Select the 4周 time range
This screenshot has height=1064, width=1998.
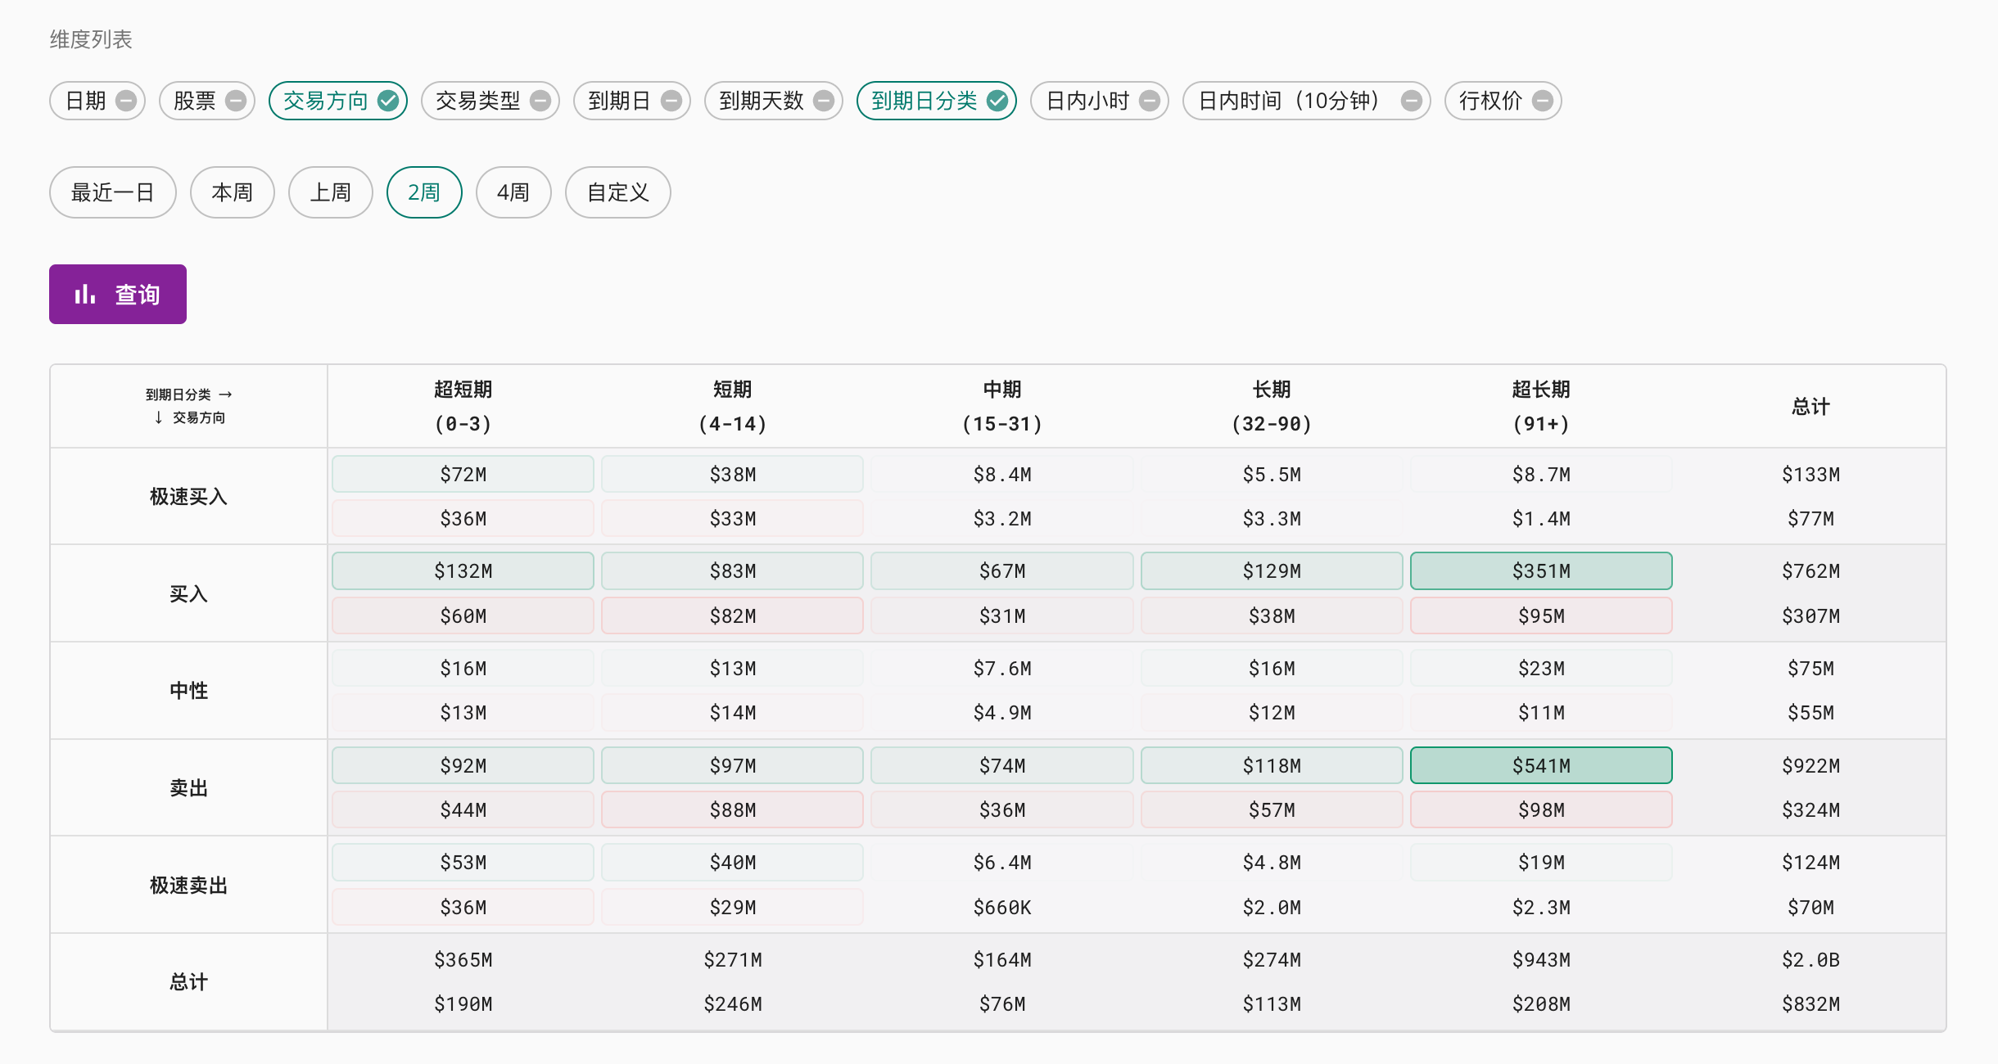click(513, 192)
